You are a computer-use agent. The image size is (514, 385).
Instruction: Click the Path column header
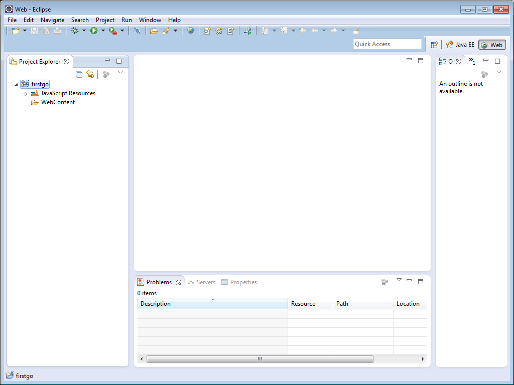coord(363,303)
